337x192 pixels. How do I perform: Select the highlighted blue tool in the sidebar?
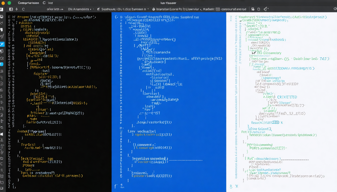3,44
